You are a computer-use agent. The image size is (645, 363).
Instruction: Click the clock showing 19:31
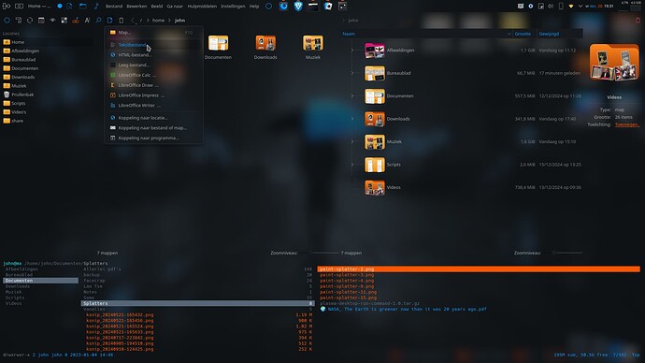click(609, 7)
